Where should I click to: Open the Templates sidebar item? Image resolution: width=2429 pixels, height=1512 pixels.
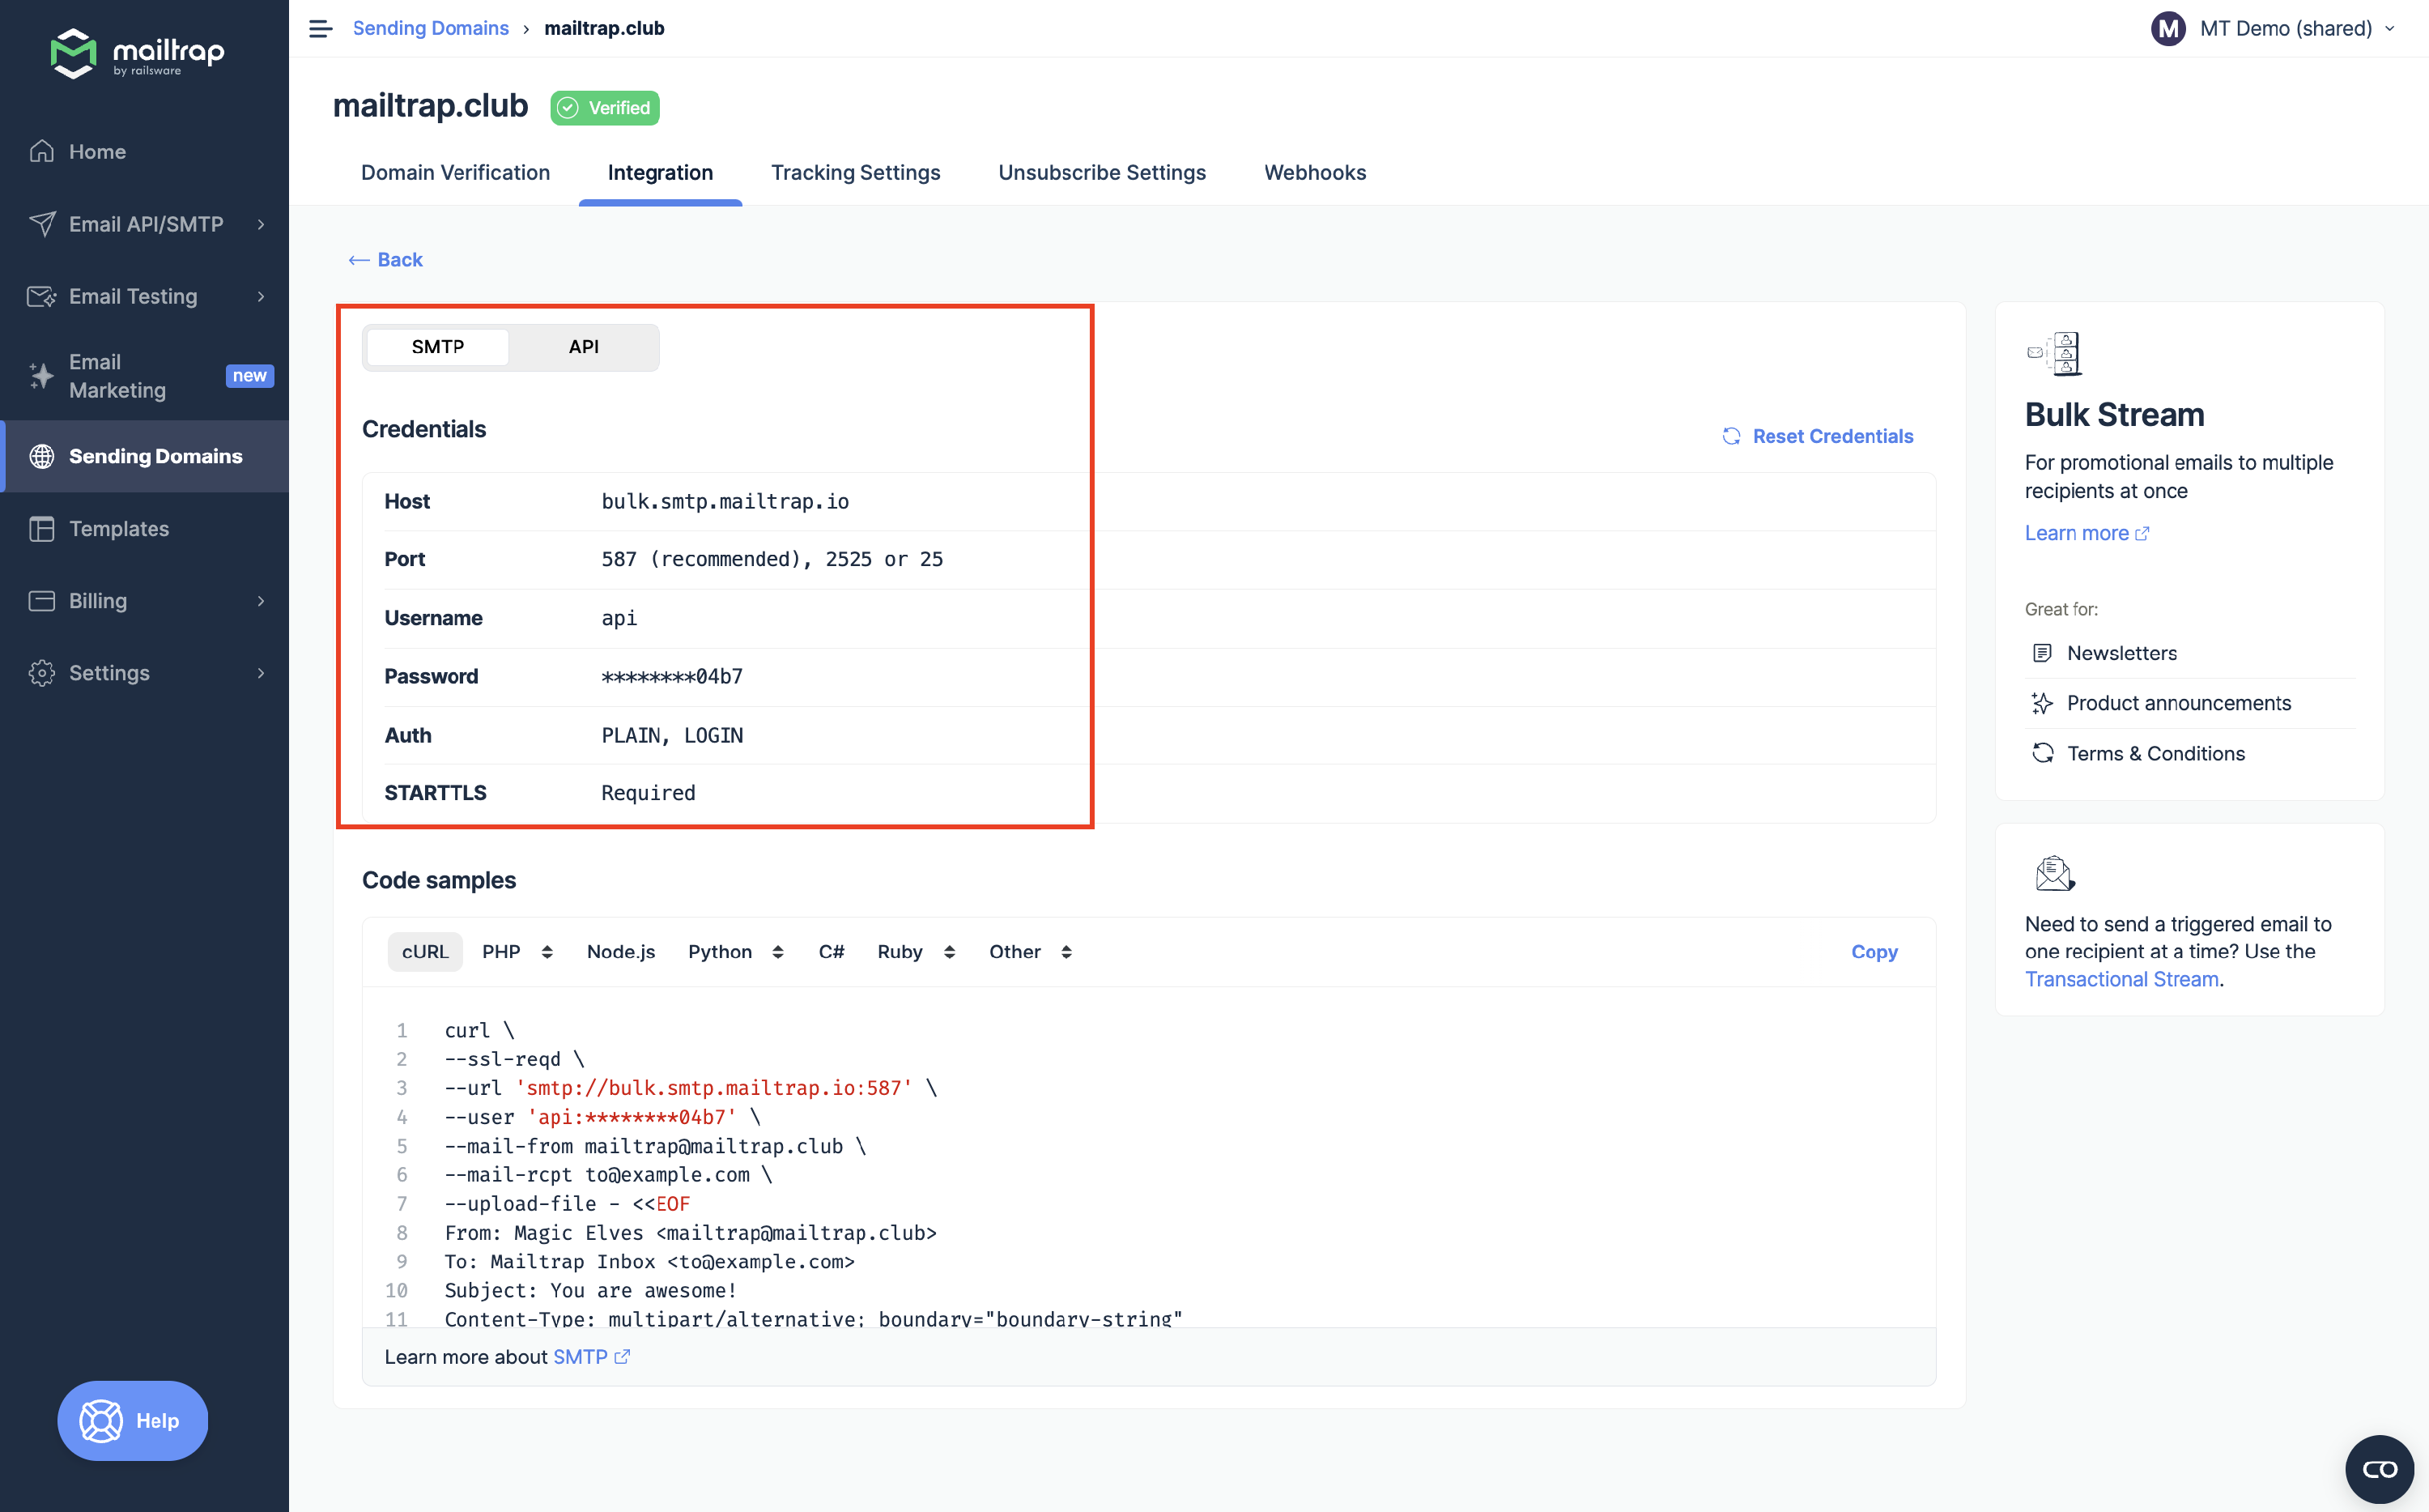pyautogui.click(x=118, y=528)
